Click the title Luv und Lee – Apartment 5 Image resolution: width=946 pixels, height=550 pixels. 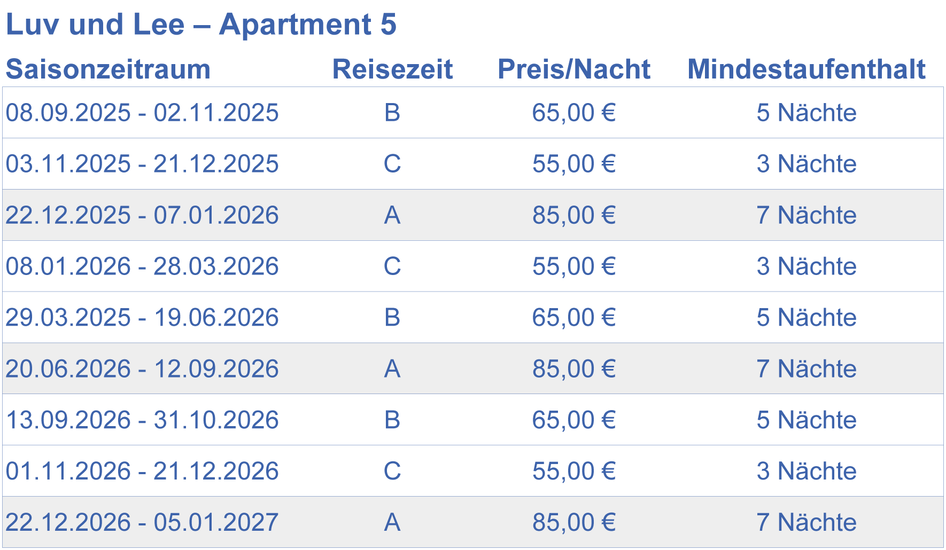pos(201,25)
